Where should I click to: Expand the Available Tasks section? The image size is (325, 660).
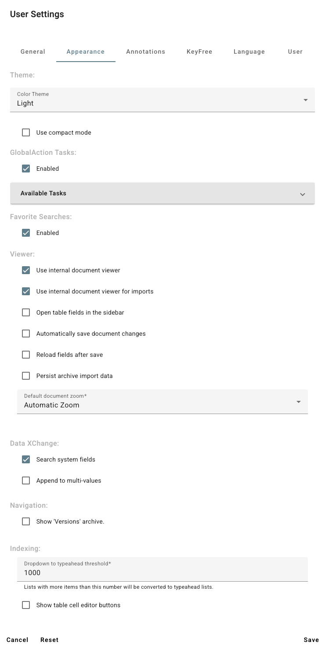tap(303, 194)
